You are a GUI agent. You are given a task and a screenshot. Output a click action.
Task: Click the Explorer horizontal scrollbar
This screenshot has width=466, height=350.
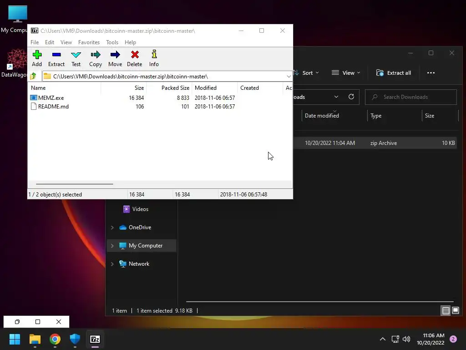click(319, 302)
